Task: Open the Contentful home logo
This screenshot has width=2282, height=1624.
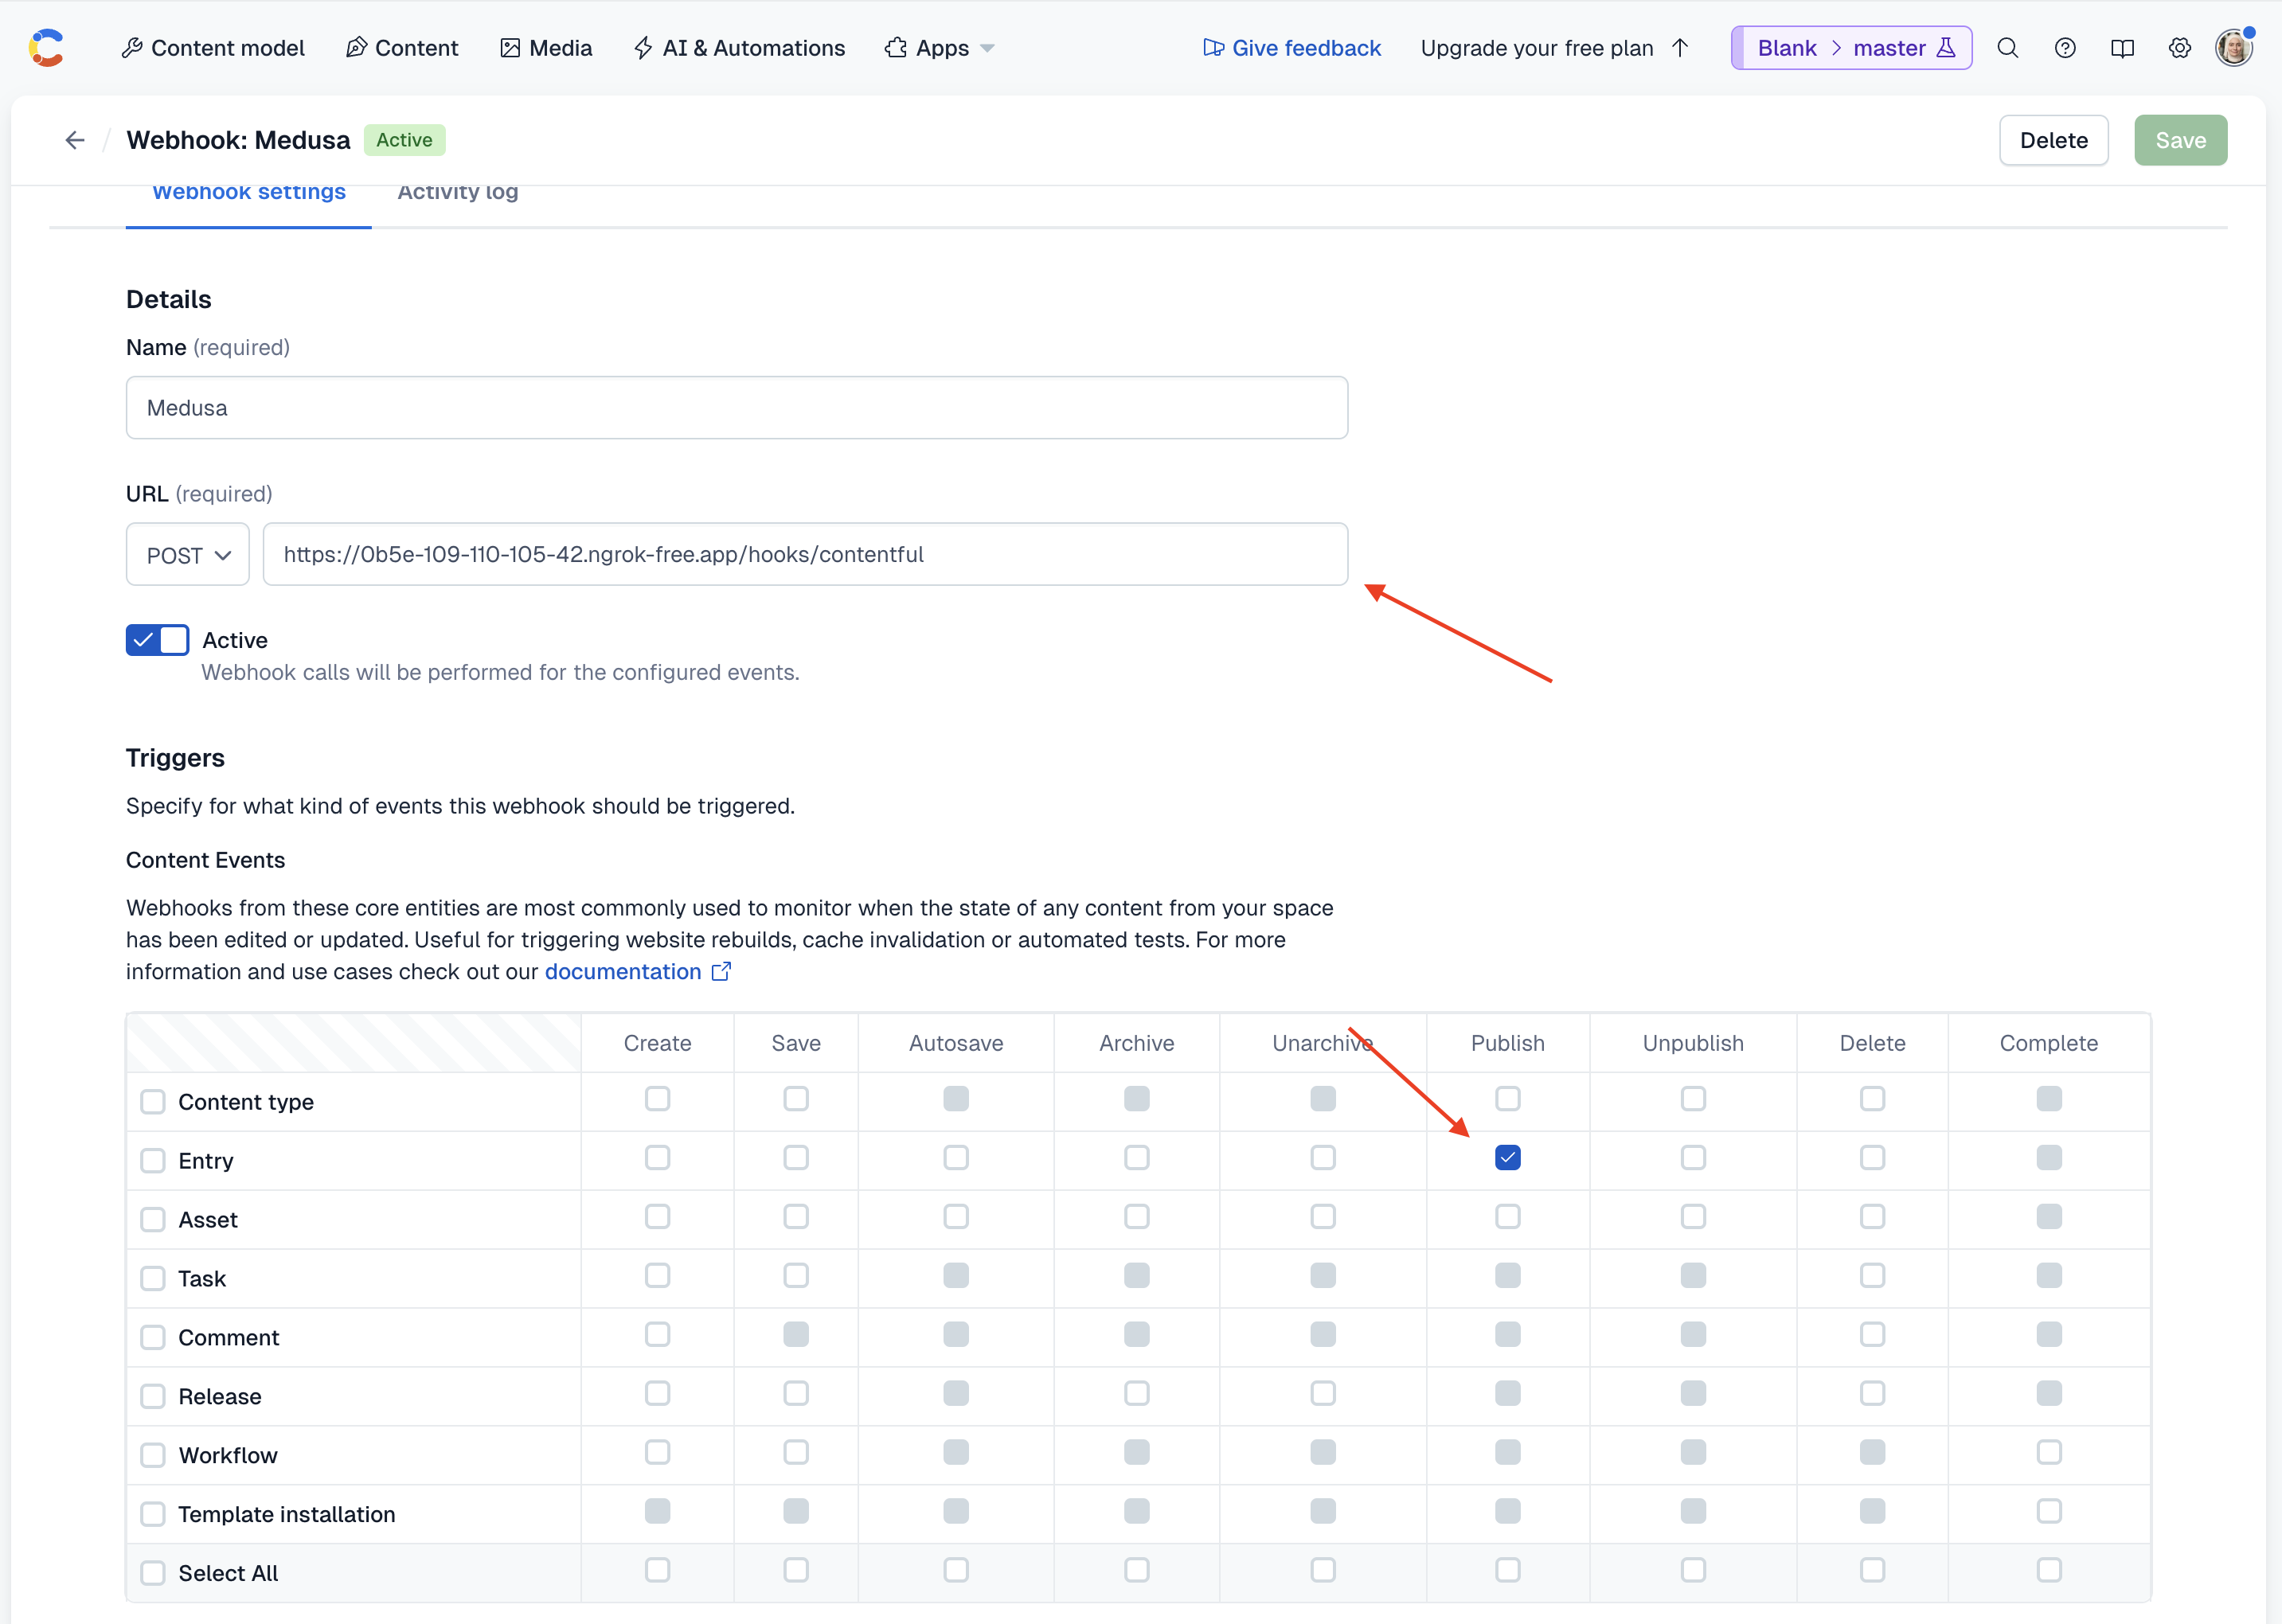Action: click(x=47, y=47)
